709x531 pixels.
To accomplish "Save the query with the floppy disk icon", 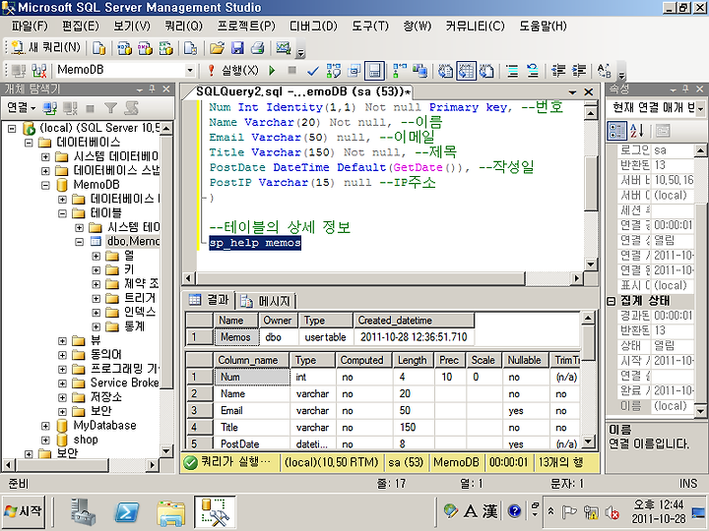I will (x=237, y=48).
